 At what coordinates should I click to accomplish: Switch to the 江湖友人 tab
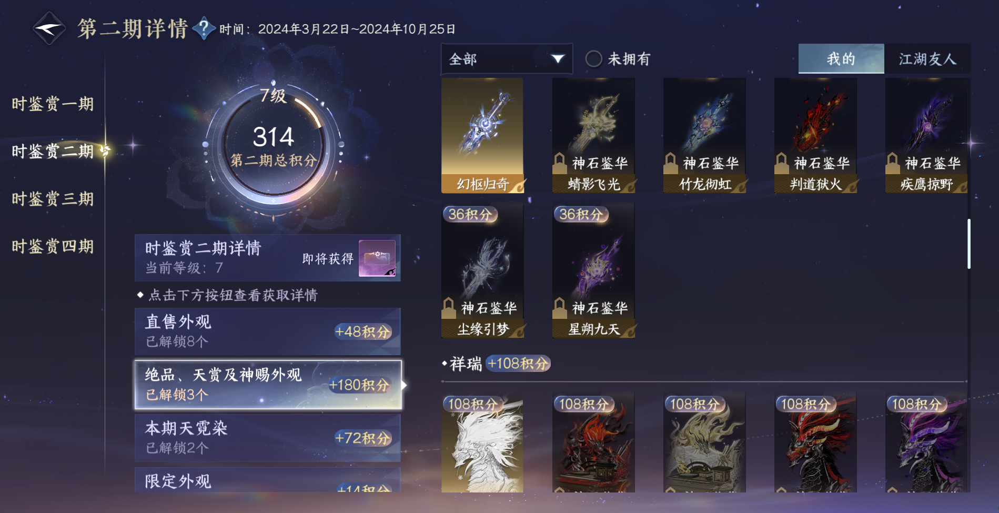[x=927, y=58]
